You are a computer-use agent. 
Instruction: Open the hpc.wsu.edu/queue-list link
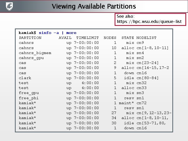(x=149, y=22)
